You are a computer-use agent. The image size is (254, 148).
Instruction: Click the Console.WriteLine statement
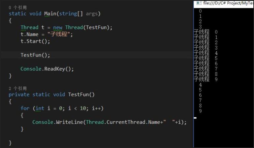coord(110,122)
